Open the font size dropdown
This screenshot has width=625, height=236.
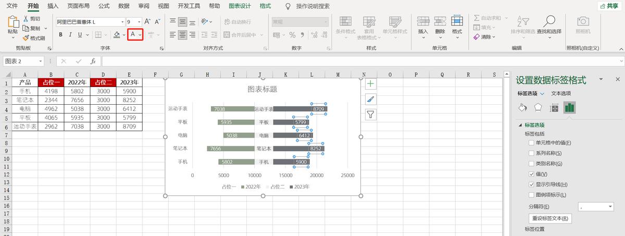coord(138,22)
